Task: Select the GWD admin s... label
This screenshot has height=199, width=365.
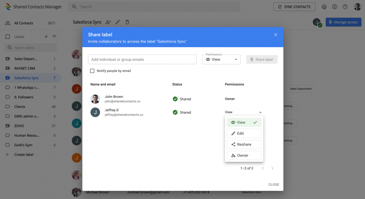Action: click(30, 116)
